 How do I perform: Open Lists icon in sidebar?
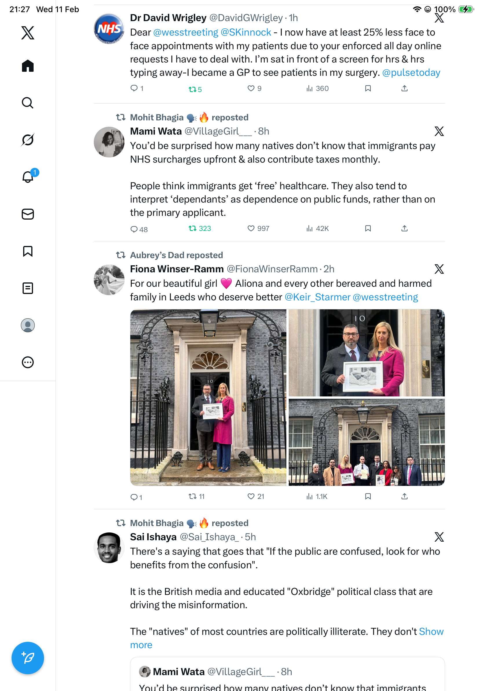(x=28, y=288)
